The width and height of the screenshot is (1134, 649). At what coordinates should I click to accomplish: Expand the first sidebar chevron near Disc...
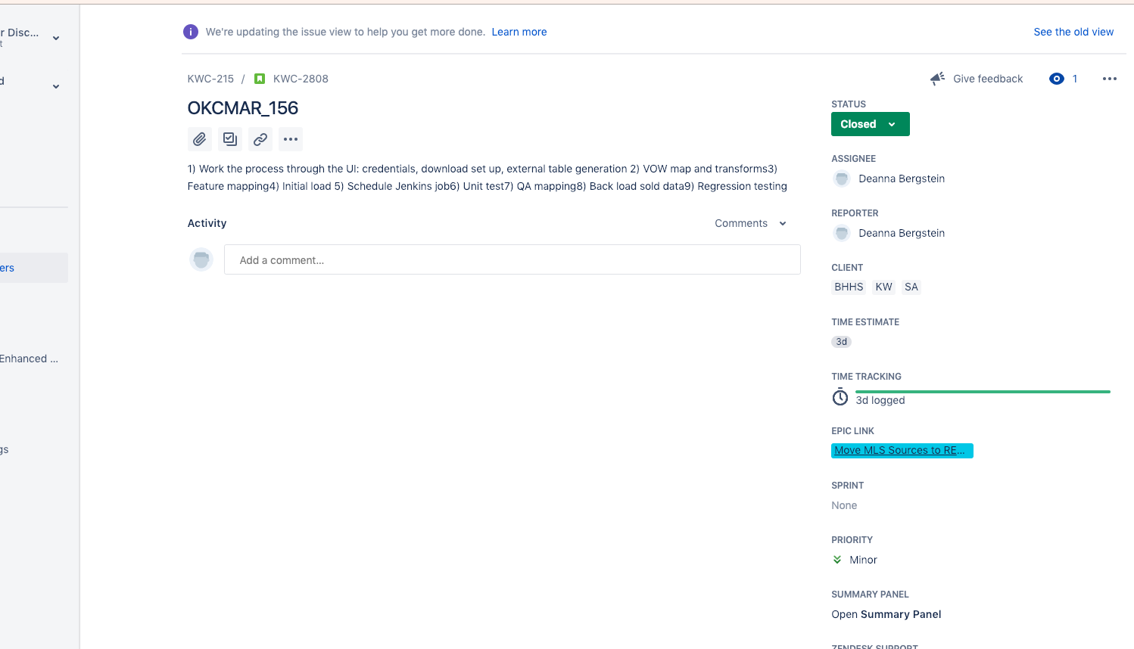(56, 38)
